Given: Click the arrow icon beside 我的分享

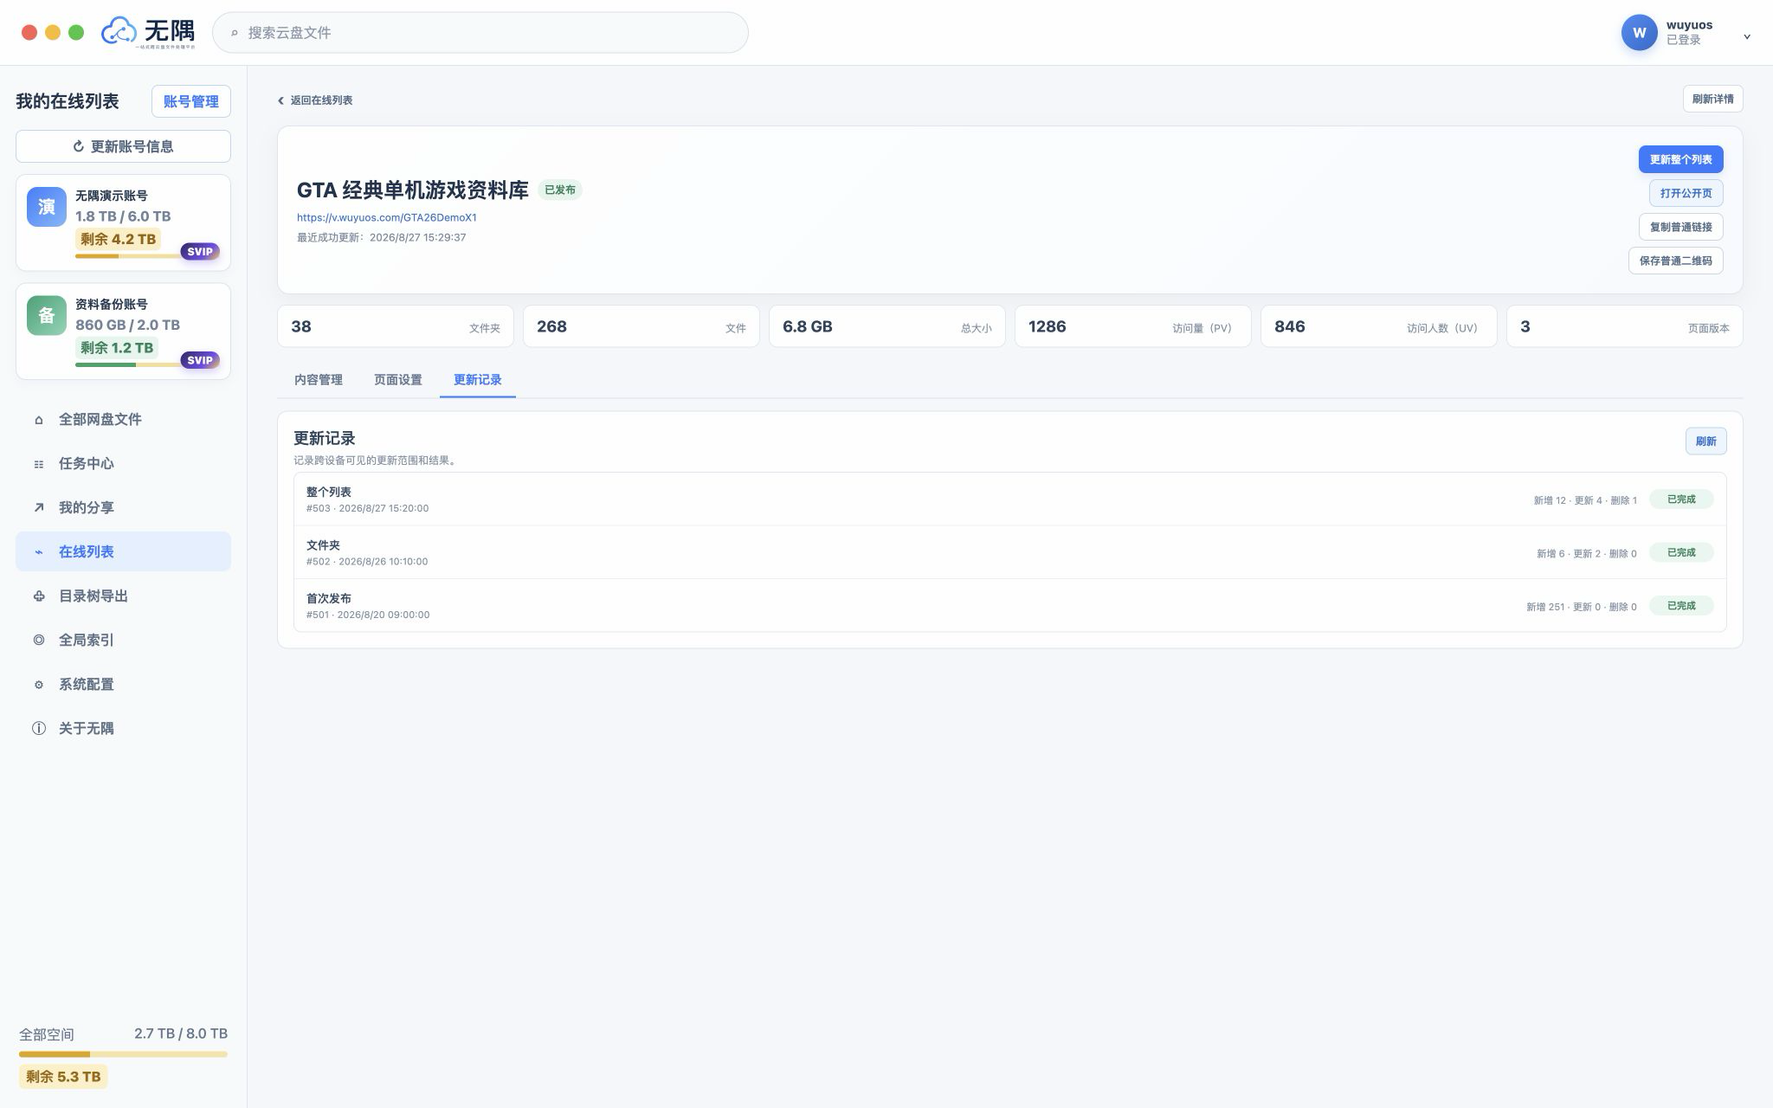Looking at the screenshot, I should tap(39, 508).
